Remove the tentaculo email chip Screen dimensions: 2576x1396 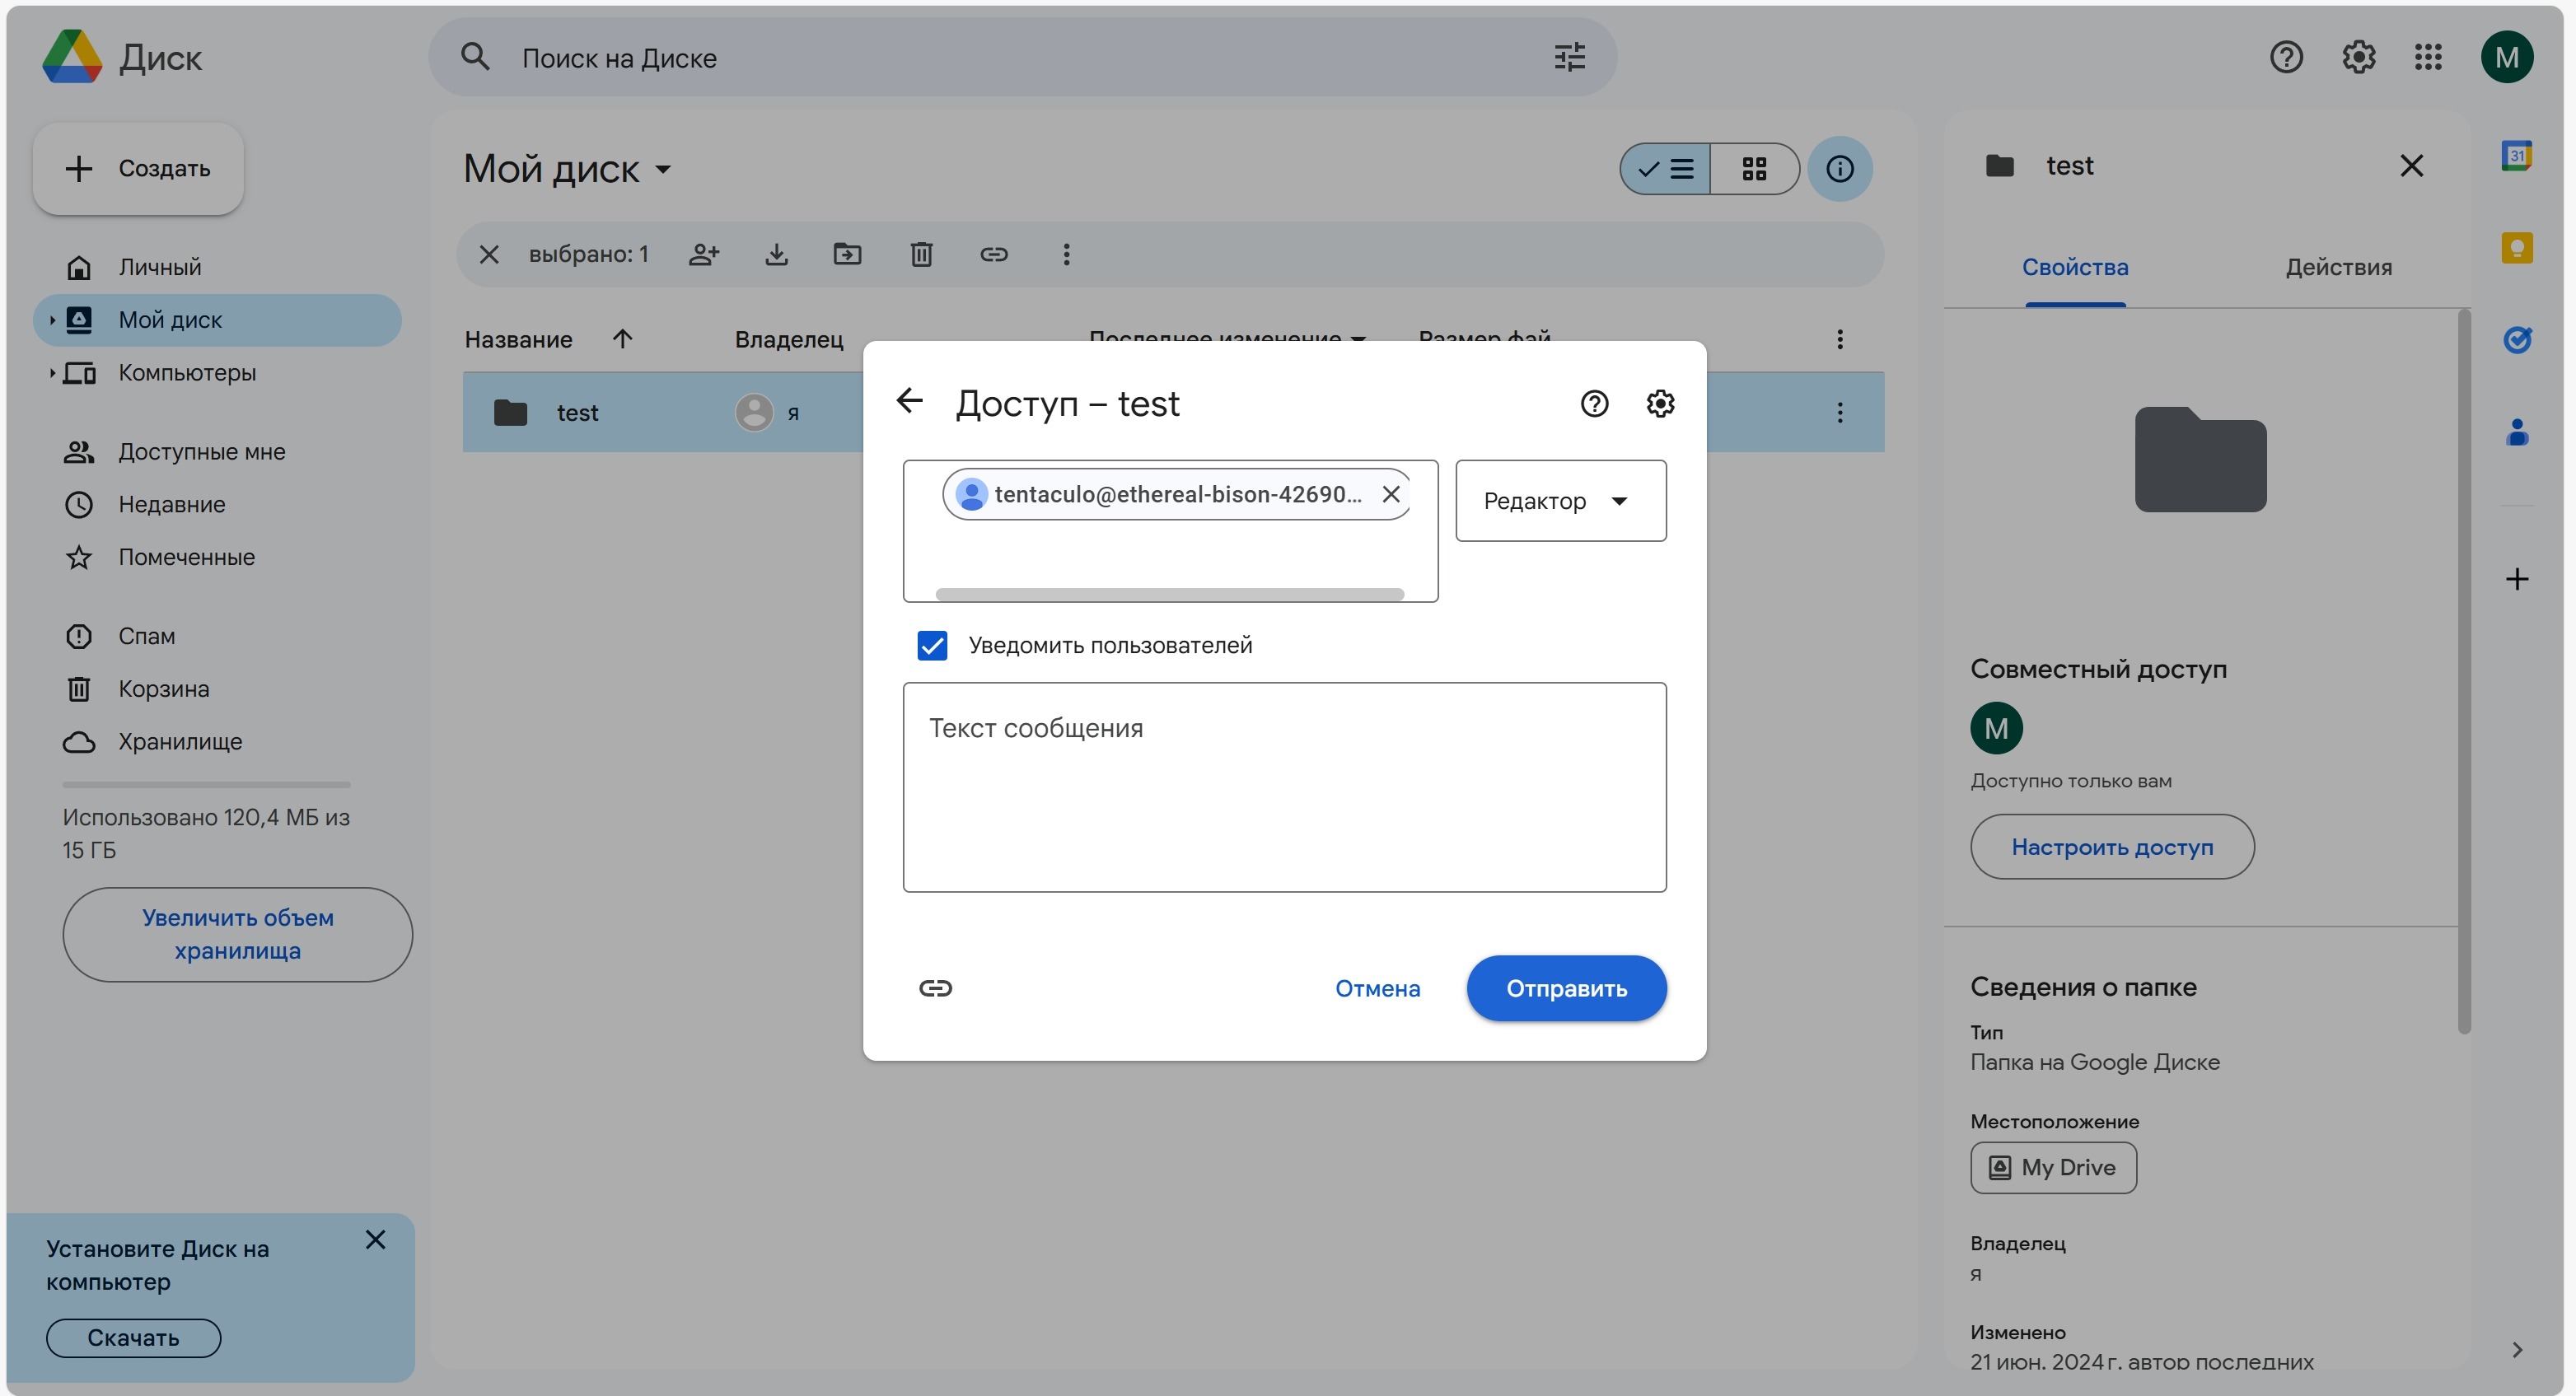coord(1390,494)
